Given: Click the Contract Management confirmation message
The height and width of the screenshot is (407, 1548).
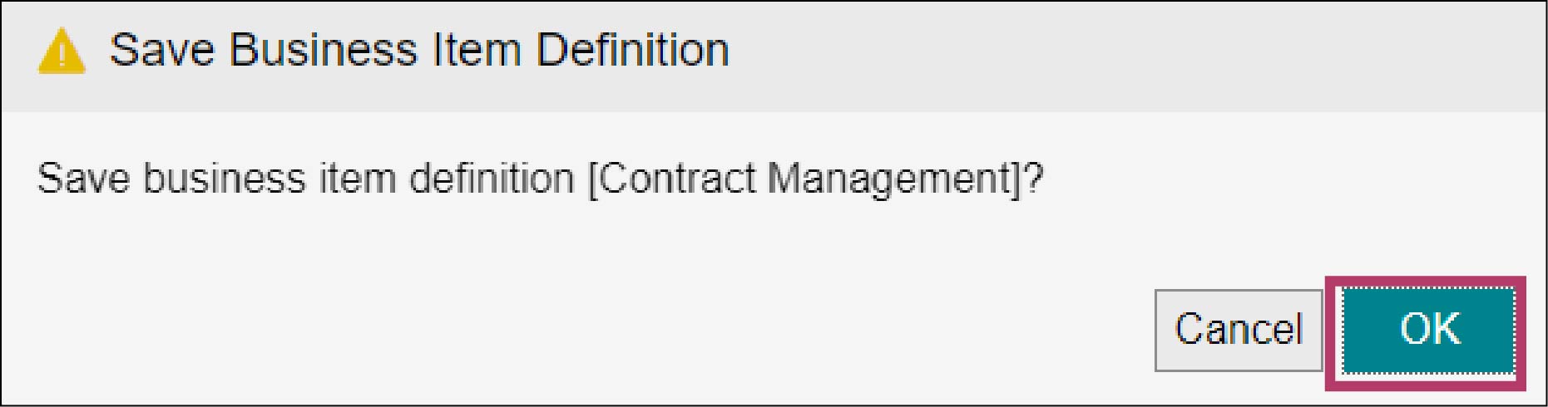Looking at the screenshot, I should 540,179.
